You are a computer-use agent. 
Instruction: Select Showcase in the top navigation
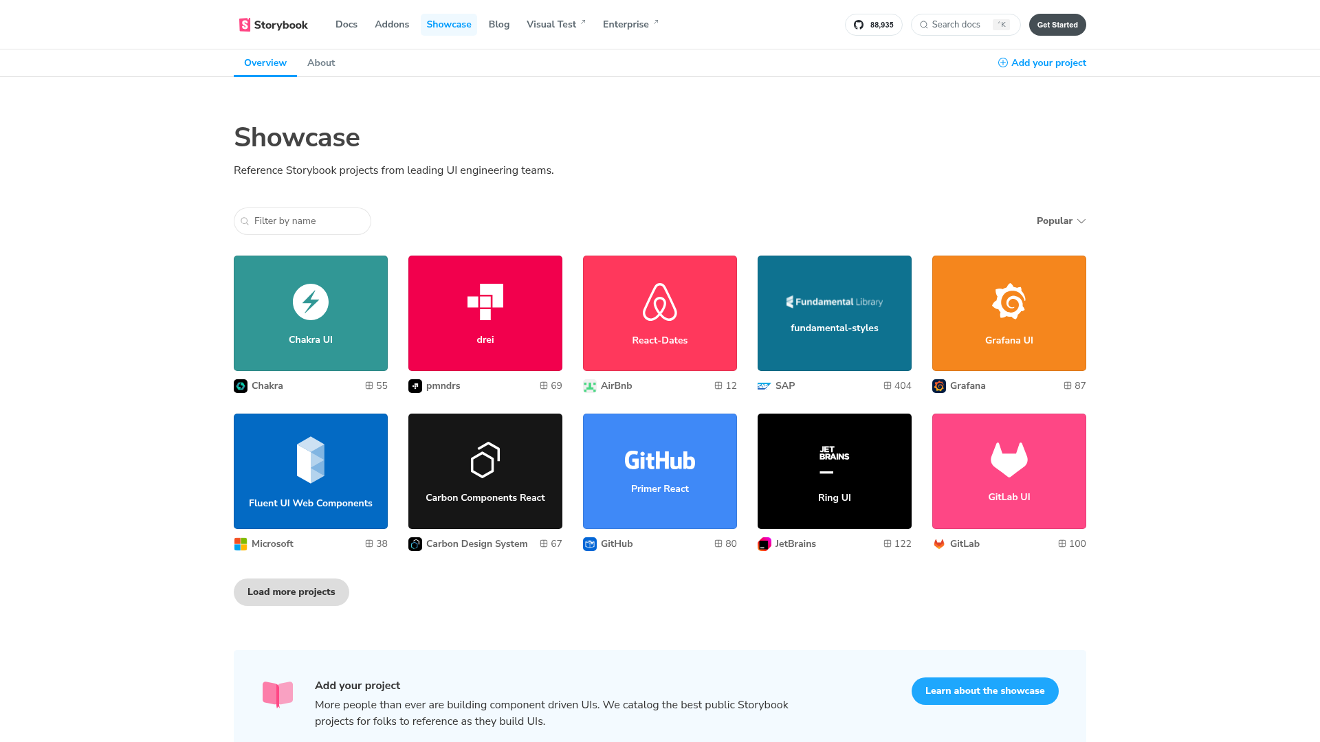[x=449, y=25]
